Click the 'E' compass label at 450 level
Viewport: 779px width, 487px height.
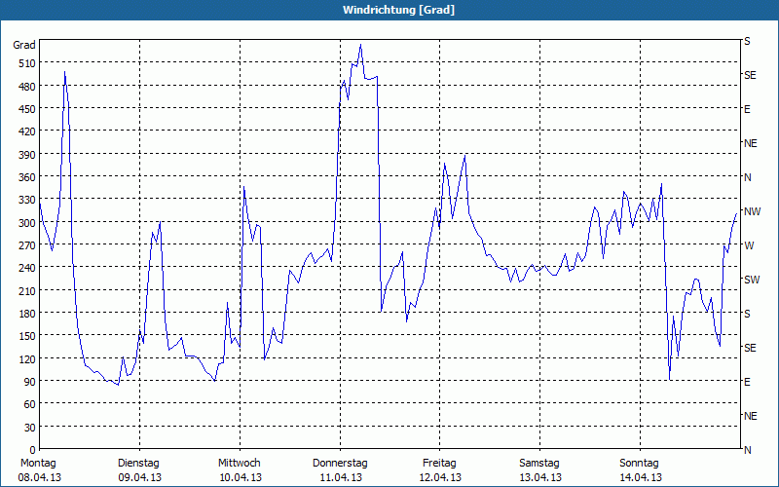click(x=747, y=109)
